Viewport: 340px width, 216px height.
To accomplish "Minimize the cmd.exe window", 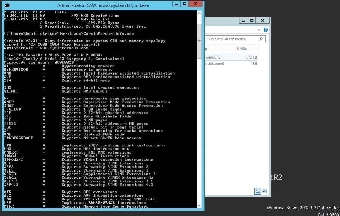I will 176,4.
